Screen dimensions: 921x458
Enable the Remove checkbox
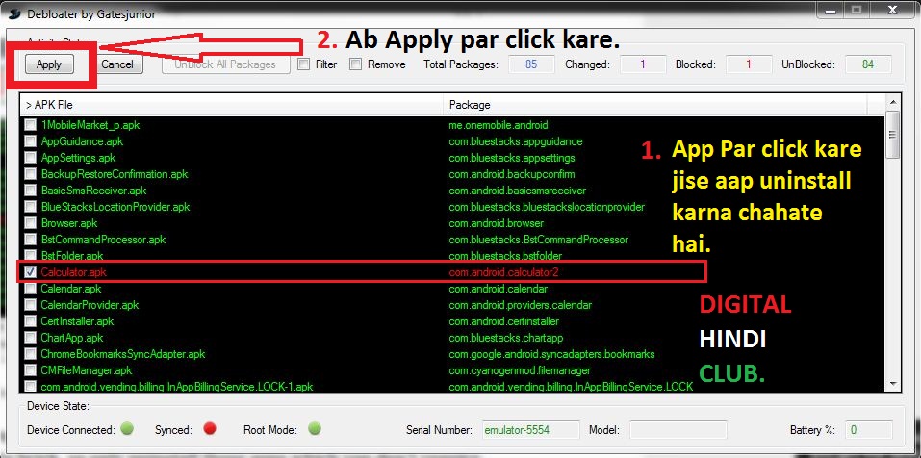click(355, 64)
